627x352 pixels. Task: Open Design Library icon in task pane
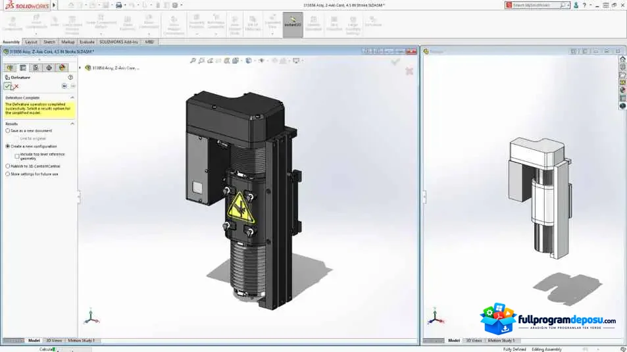[622, 67]
